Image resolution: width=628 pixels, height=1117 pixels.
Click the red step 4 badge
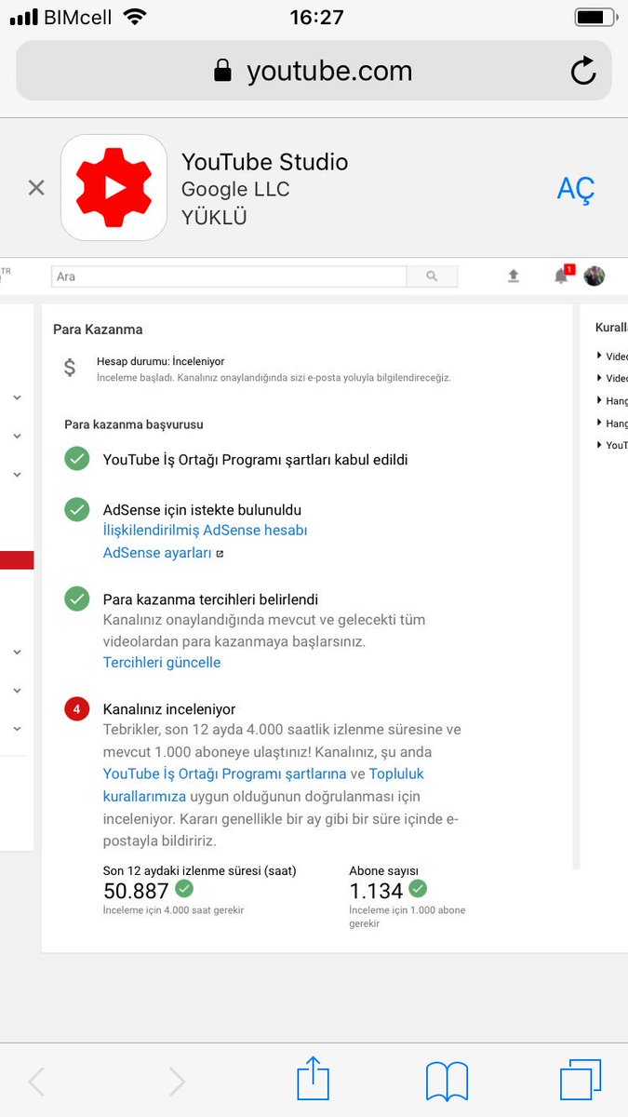click(77, 709)
